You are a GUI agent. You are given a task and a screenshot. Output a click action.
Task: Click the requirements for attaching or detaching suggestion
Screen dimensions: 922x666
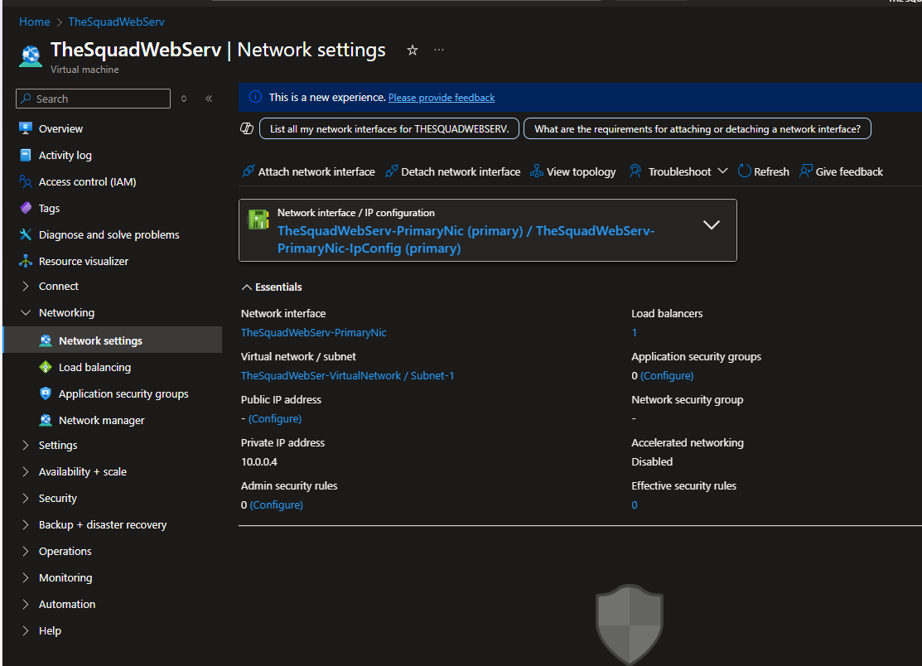(x=698, y=128)
